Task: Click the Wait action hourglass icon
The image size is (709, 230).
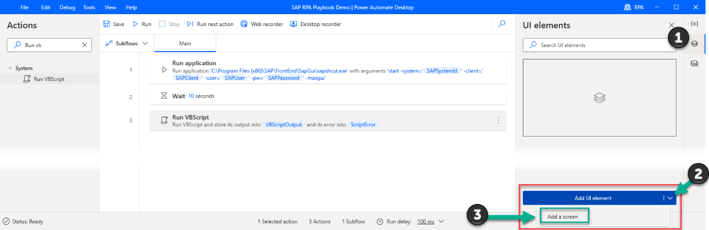Action: [x=164, y=96]
